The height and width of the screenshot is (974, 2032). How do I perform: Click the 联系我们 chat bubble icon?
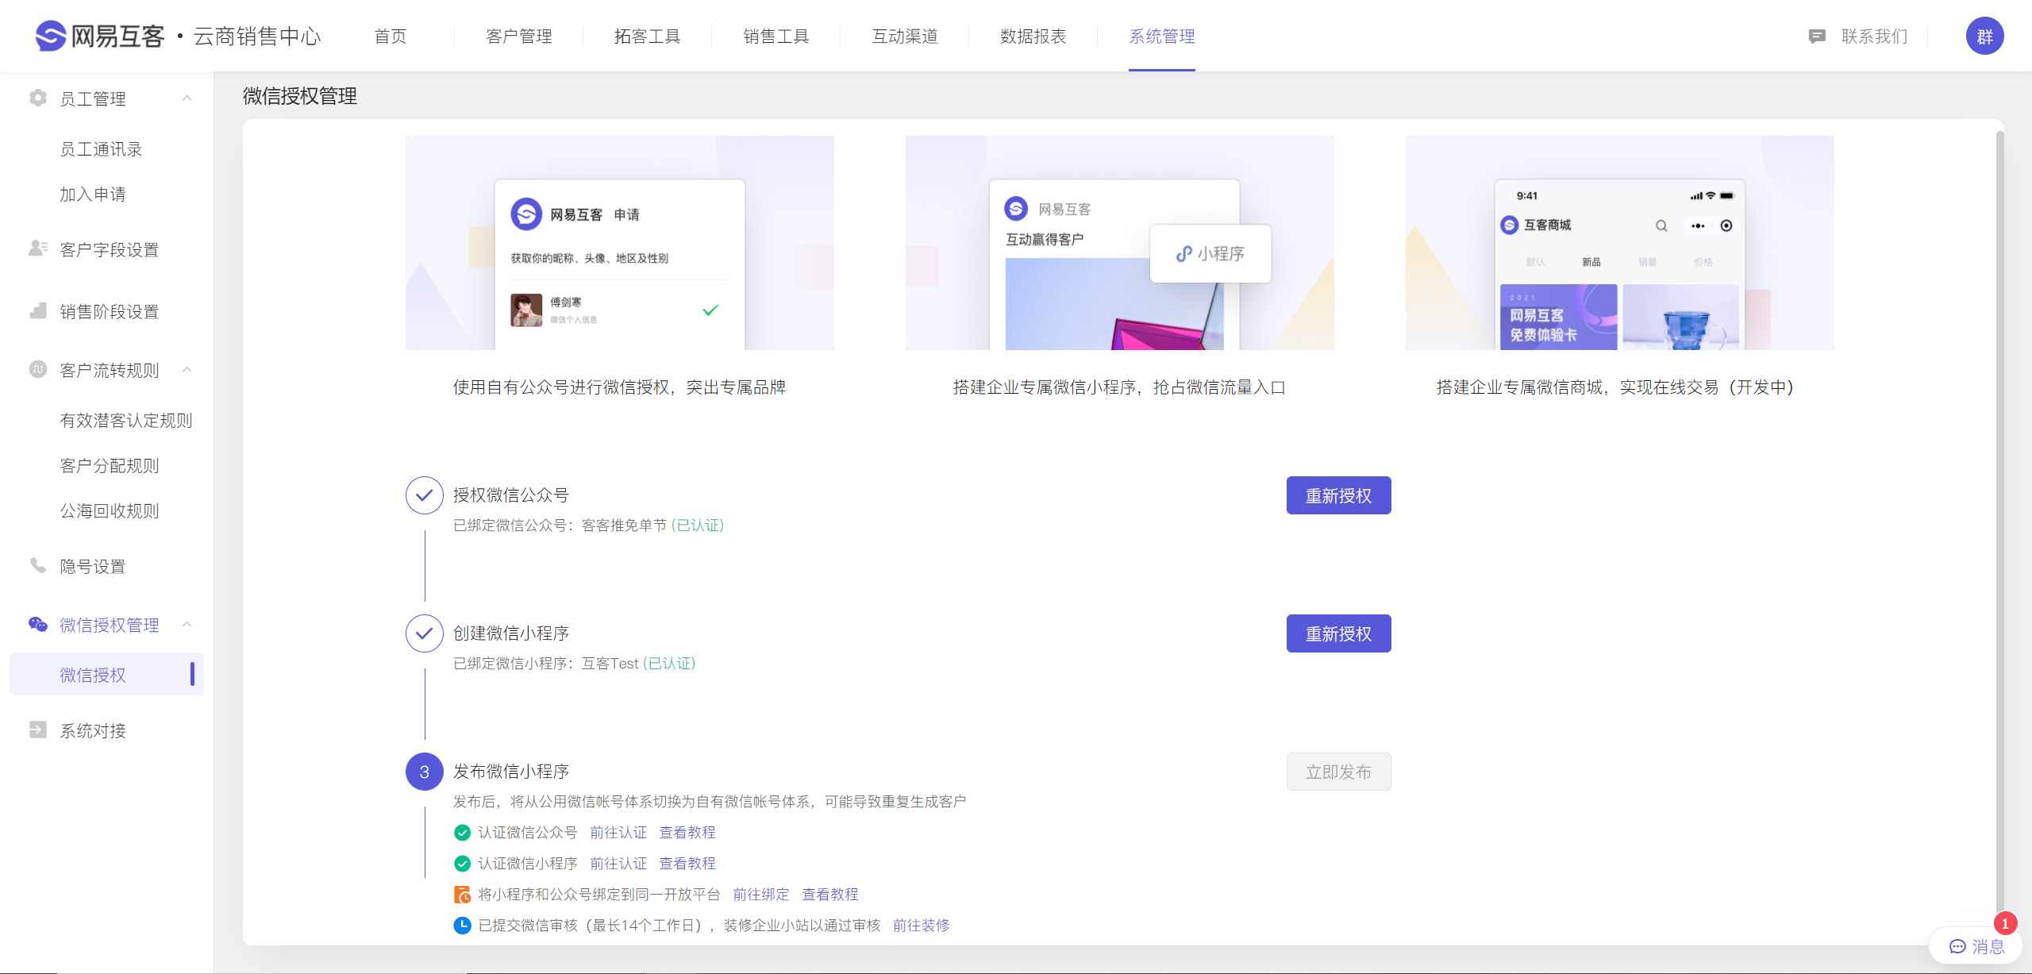(x=1816, y=36)
